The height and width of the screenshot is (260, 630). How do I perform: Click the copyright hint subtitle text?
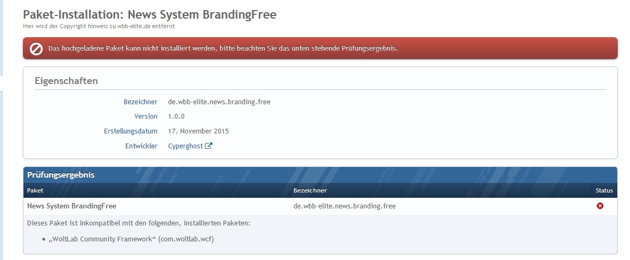coord(99,27)
